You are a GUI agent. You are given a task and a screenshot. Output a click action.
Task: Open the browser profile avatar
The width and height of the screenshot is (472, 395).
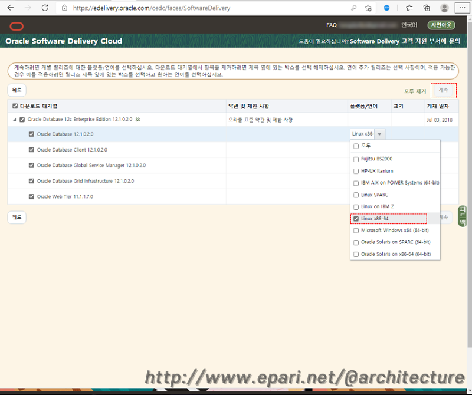444,8
